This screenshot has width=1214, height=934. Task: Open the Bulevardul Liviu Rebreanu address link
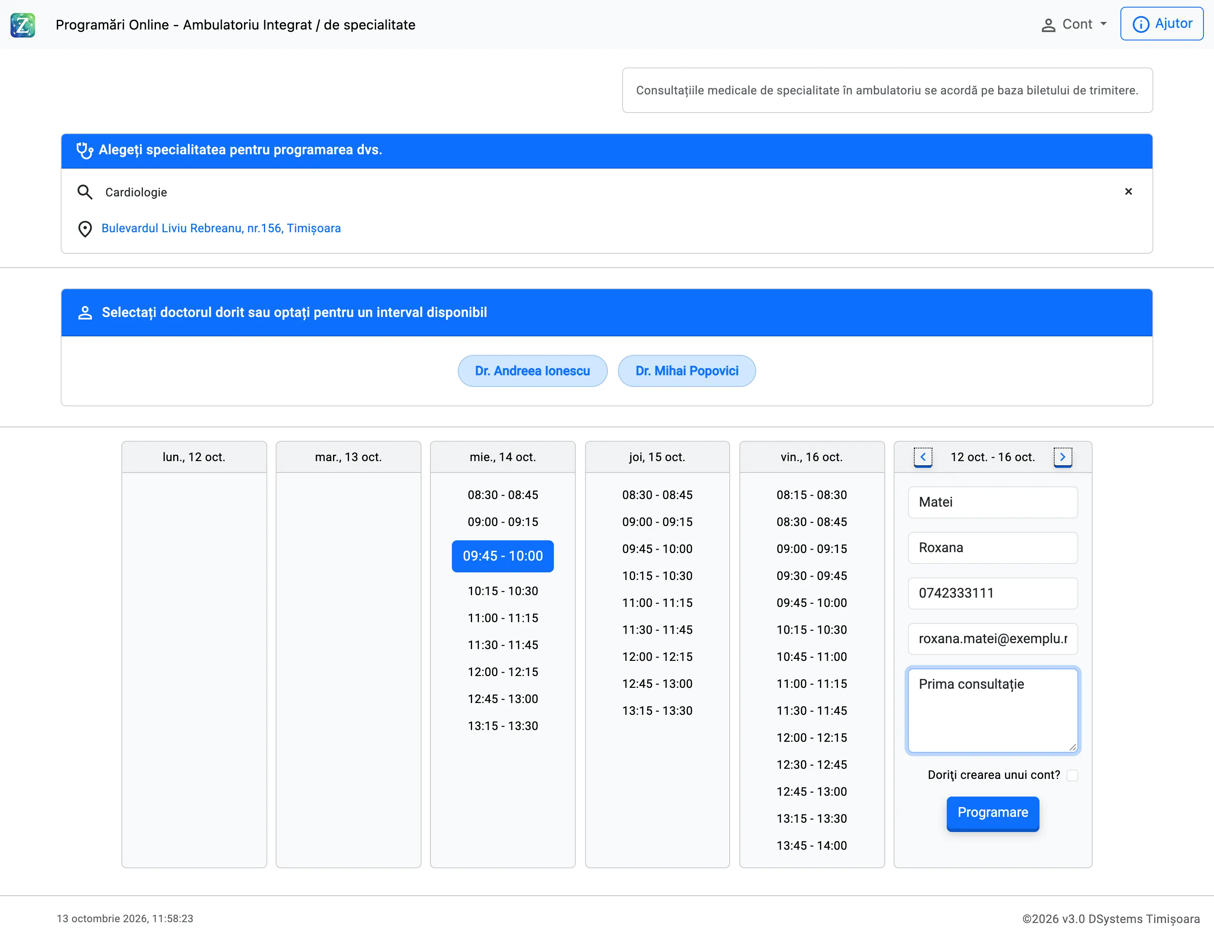coord(221,228)
